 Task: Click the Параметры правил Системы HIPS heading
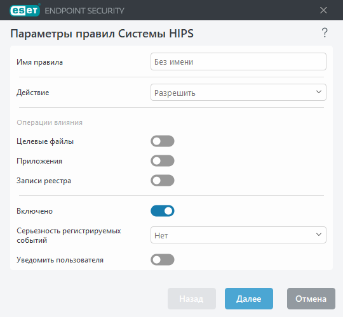pos(102,34)
